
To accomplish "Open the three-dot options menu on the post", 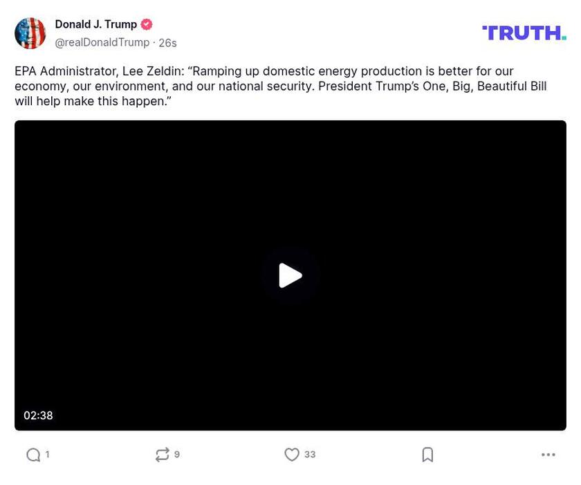I will tap(548, 455).
